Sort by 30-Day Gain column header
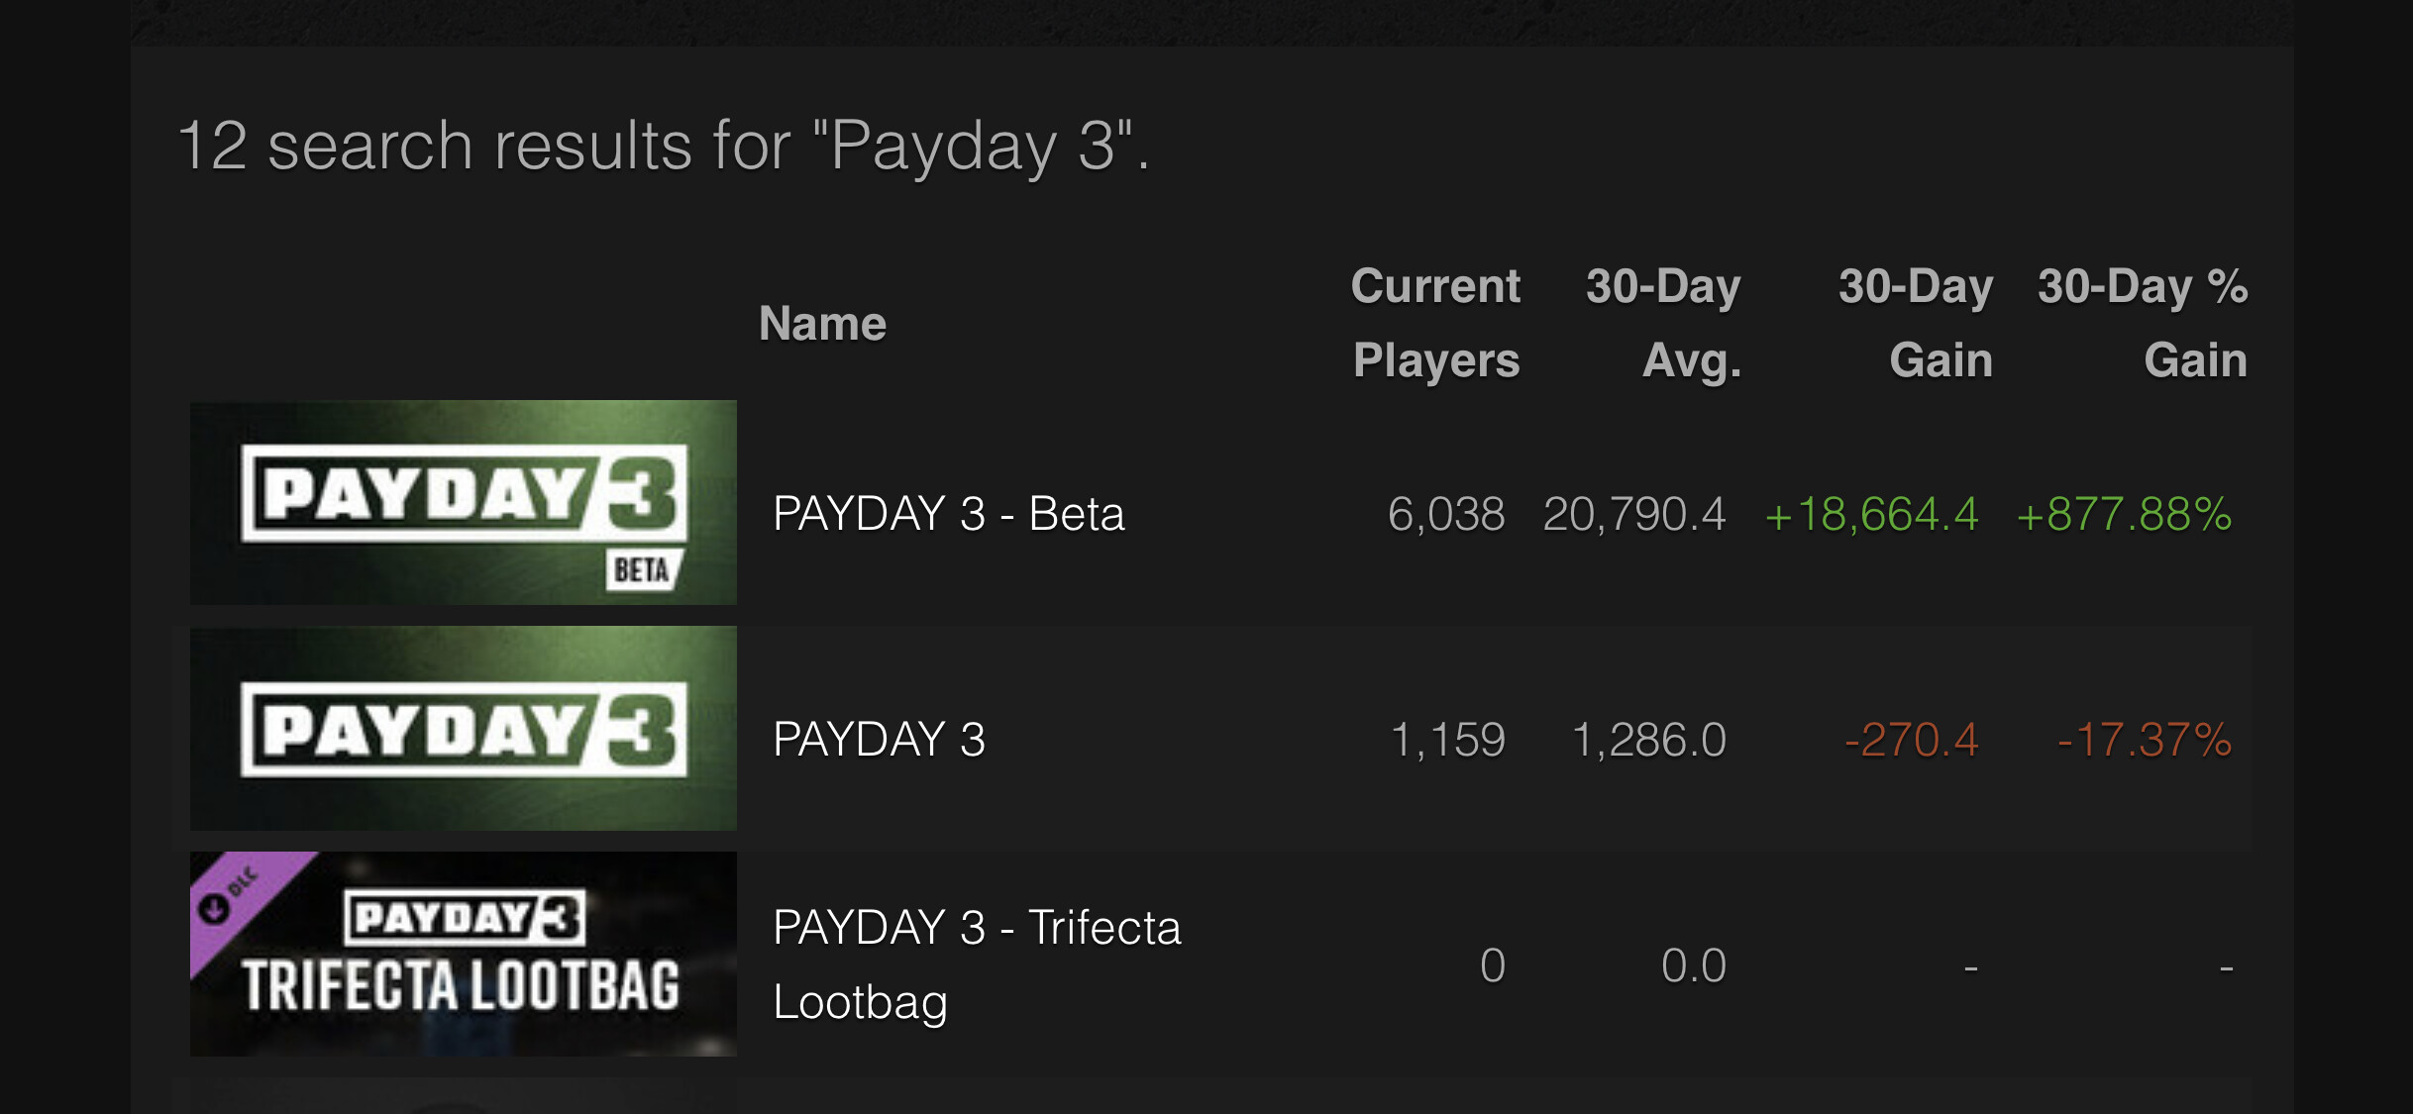Viewport: 2413px width, 1114px height. 1916,323
